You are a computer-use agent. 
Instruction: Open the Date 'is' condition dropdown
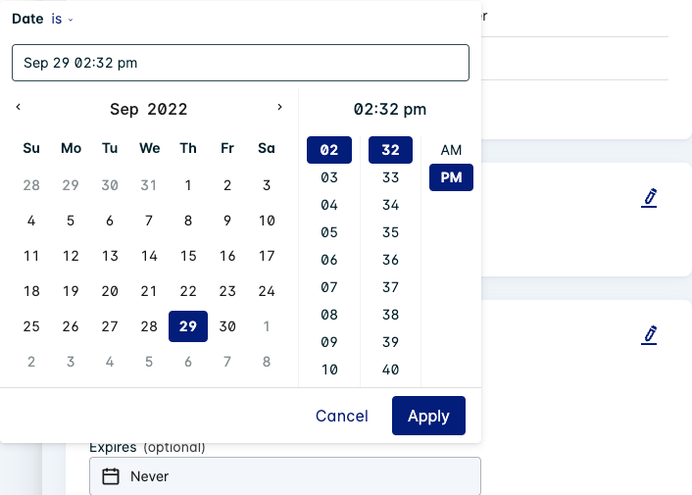[x=62, y=19]
